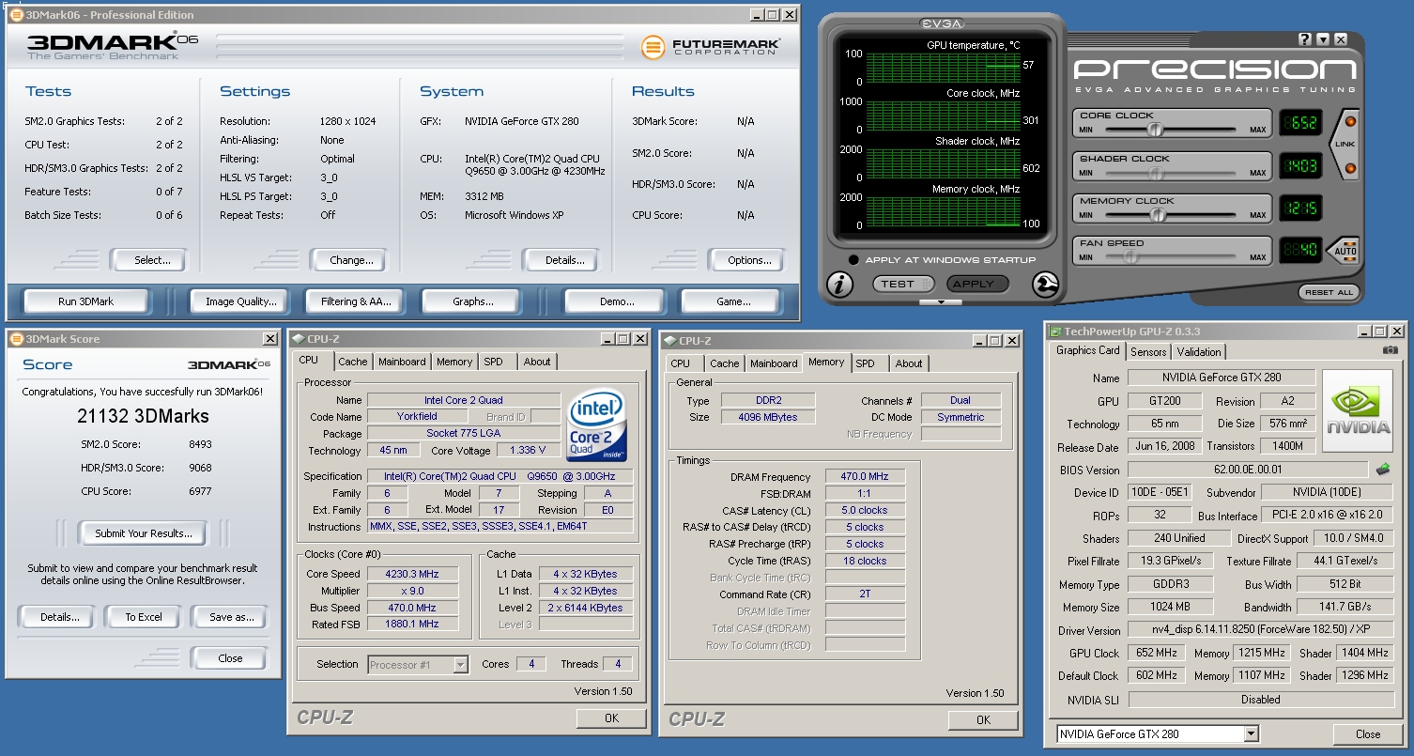This screenshot has height=756, width=1414.
Task: Open EVGA Precision information icon
Action: (x=839, y=284)
